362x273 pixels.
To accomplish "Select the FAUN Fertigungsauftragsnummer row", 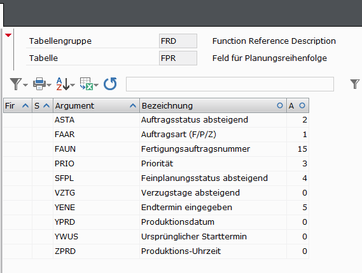I will (x=156, y=149).
